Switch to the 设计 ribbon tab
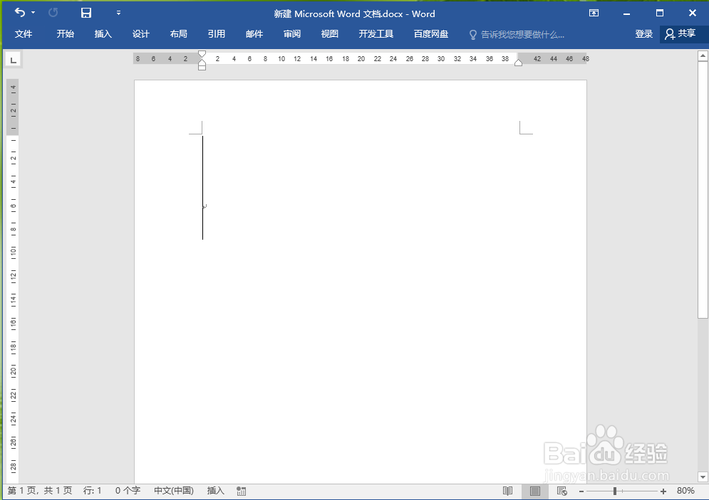This screenshot has height=500, width=709. click(x=140, y=34)
